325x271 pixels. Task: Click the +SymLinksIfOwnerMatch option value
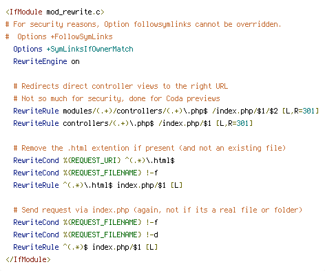[x=90, y=49]
